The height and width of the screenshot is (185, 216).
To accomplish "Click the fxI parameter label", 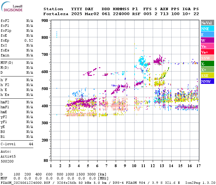I will (4, 45).
